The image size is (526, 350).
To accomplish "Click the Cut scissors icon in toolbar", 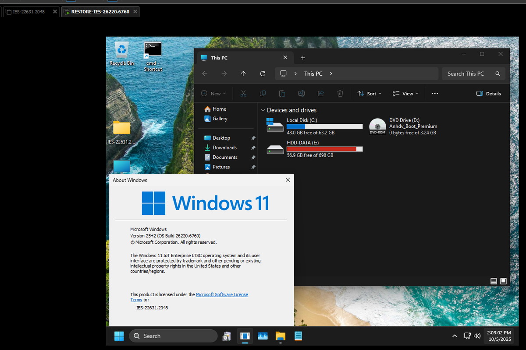I will 243,93.
